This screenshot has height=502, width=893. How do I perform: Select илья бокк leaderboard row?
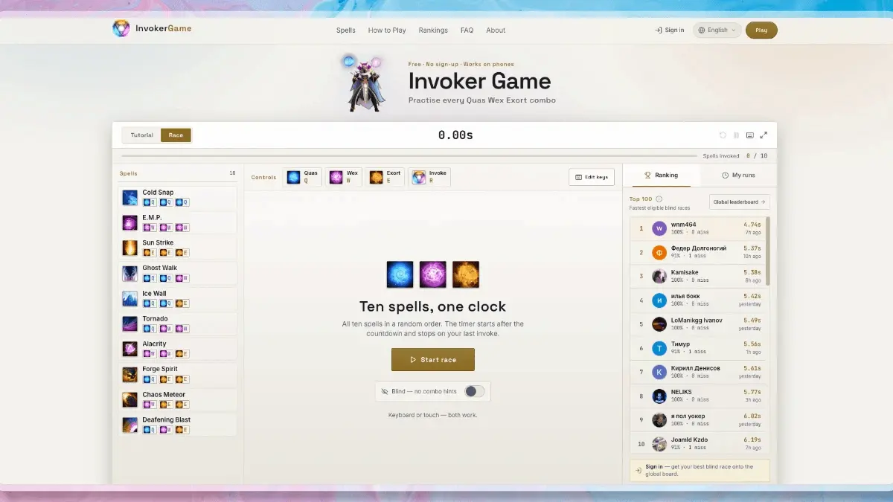pos(697,300)
